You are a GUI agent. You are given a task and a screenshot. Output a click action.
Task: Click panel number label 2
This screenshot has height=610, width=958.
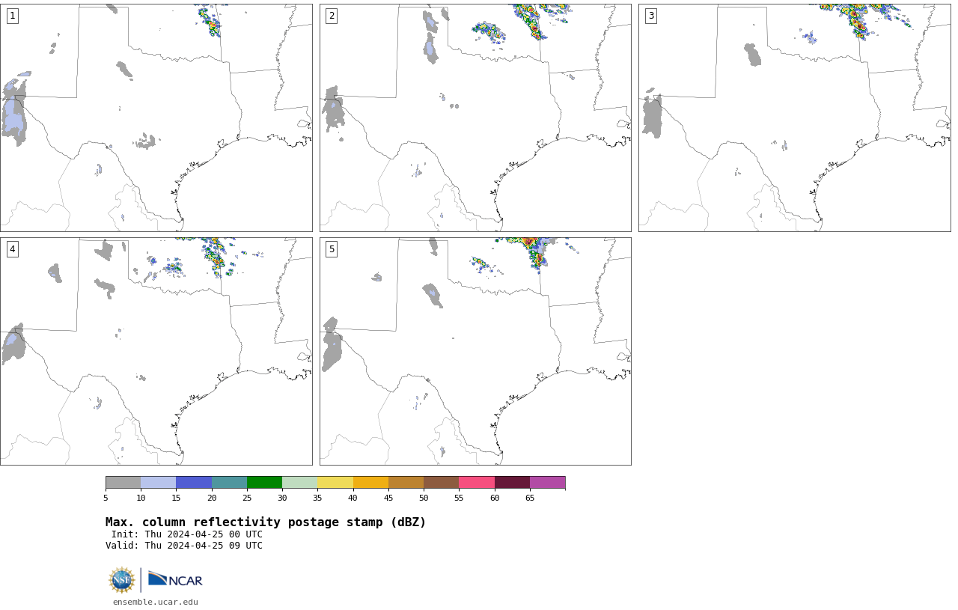(x=332, y=16)
